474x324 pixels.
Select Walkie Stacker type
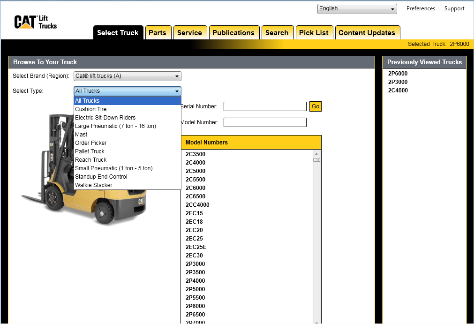127,185
